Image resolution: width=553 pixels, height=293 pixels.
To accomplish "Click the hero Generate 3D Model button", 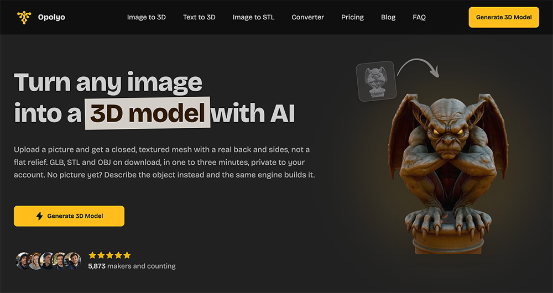I will [x=69, y=216].
